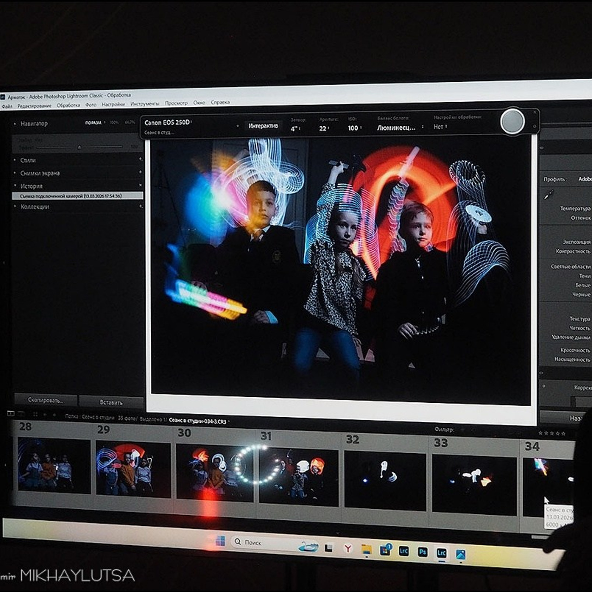Viewport: 592px width, 592px height.
Task: Pick the white balance eyedropper tool
Action: [549, 195]
